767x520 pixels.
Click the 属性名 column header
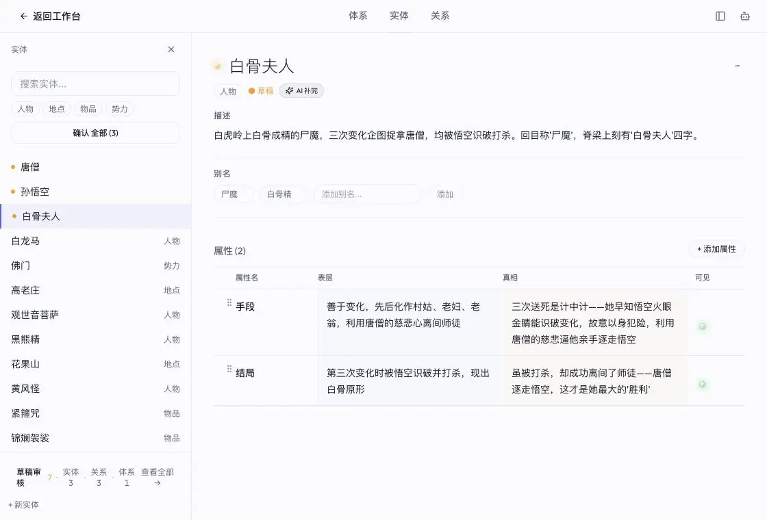(x=247, y=278)
